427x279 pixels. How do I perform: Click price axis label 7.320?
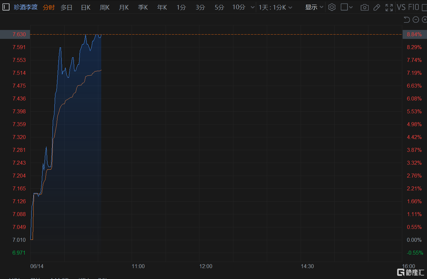pos(19,137)
